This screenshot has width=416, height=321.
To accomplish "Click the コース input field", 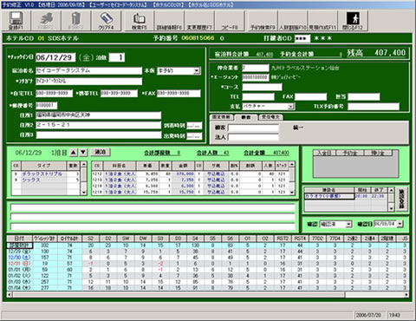I will 262,87.
